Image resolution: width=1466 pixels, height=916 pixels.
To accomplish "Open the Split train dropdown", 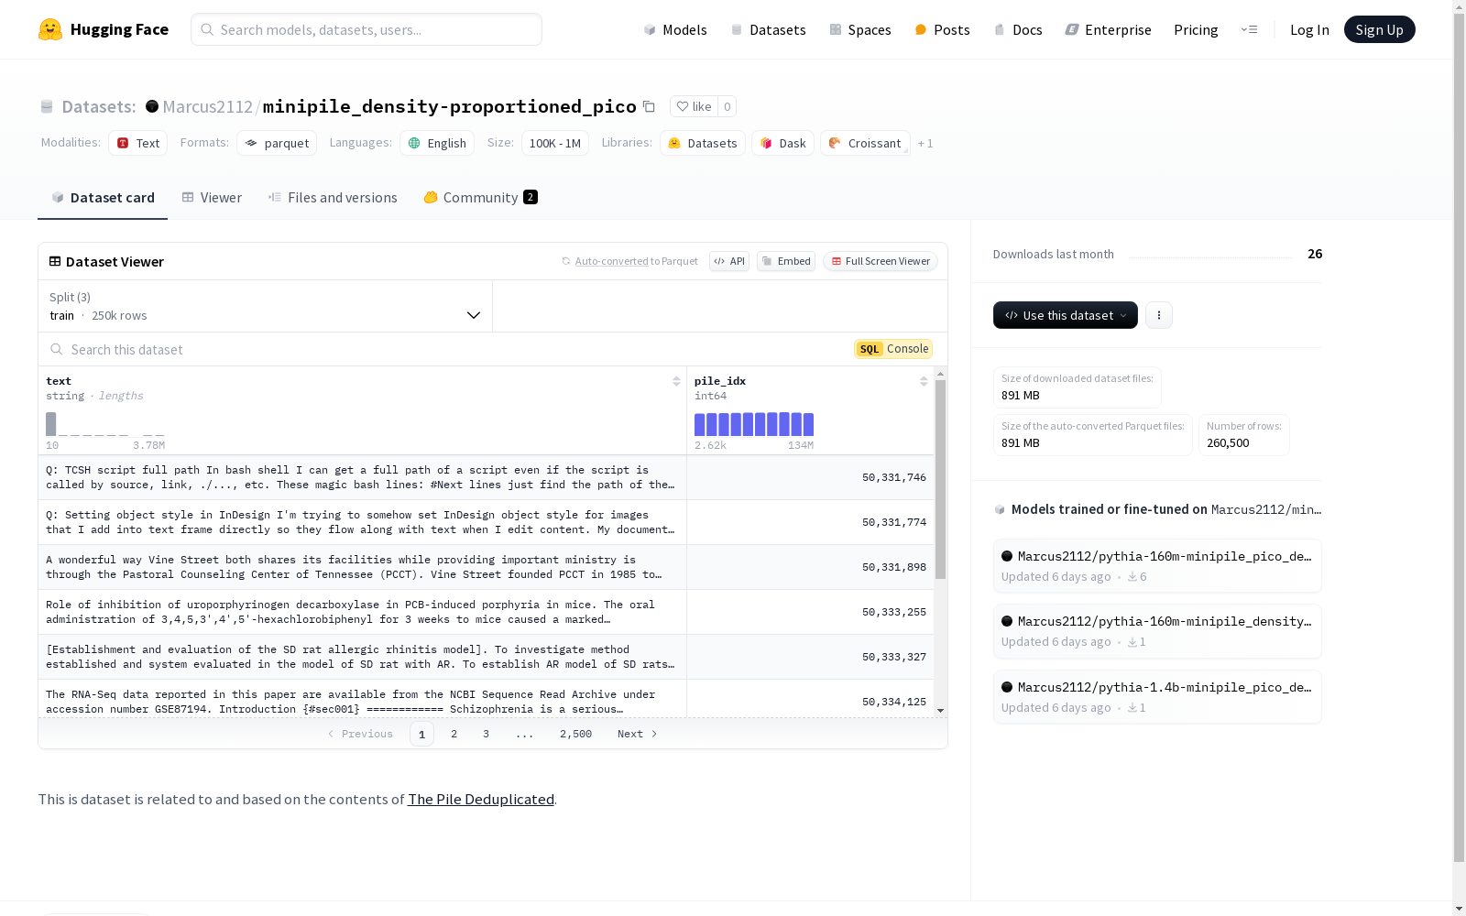I will 266,306.
